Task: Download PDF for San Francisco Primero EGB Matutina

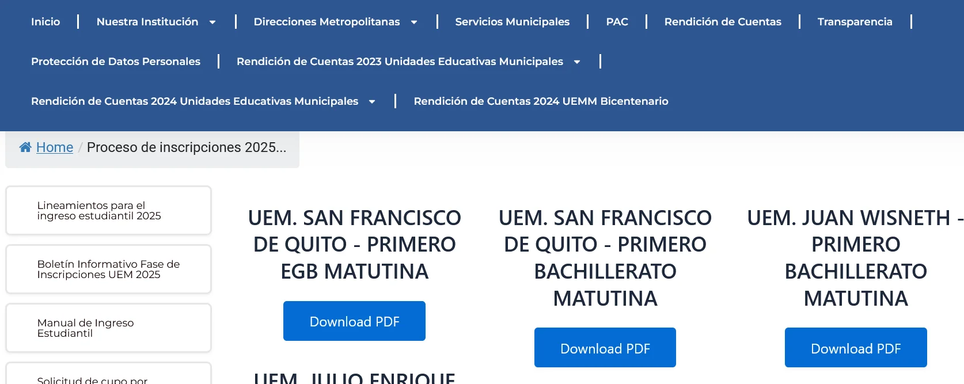Action: (x=354, y=321)
